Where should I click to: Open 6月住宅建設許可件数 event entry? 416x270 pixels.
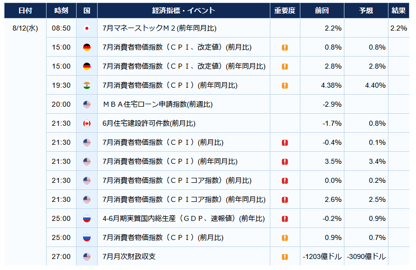click(x=149, y=123)
